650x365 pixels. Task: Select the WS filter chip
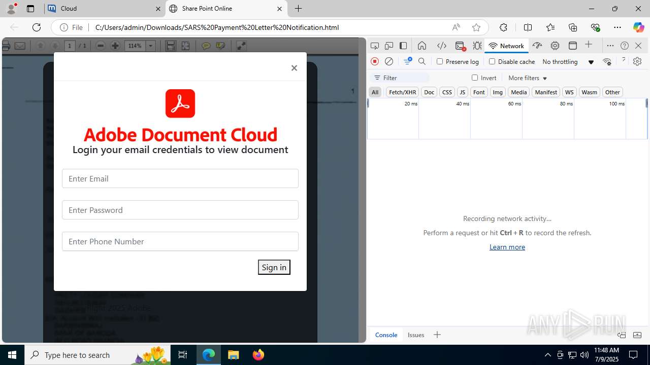pyautogui.click(x=569, y=92)
